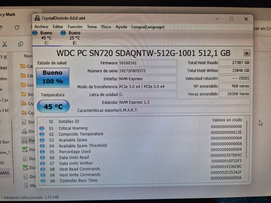Click the Firmware field 10160101
The image size is (271, 203).
click(148, 63)
